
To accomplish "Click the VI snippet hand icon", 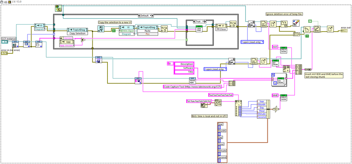I will (x=2, y=2).
